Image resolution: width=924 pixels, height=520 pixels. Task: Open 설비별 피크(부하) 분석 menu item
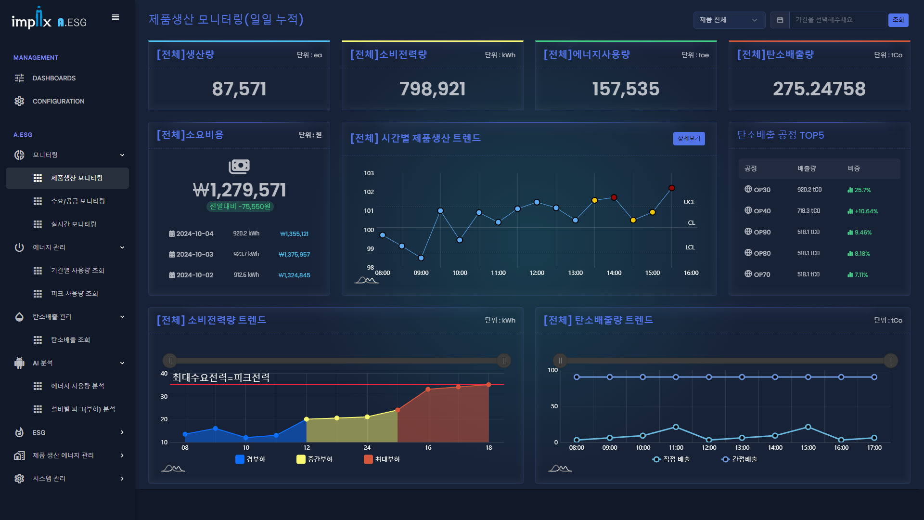pos(67,409)
